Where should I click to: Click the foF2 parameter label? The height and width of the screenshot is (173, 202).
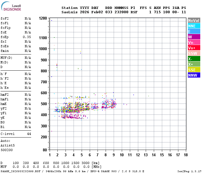(x=5, y=18)
